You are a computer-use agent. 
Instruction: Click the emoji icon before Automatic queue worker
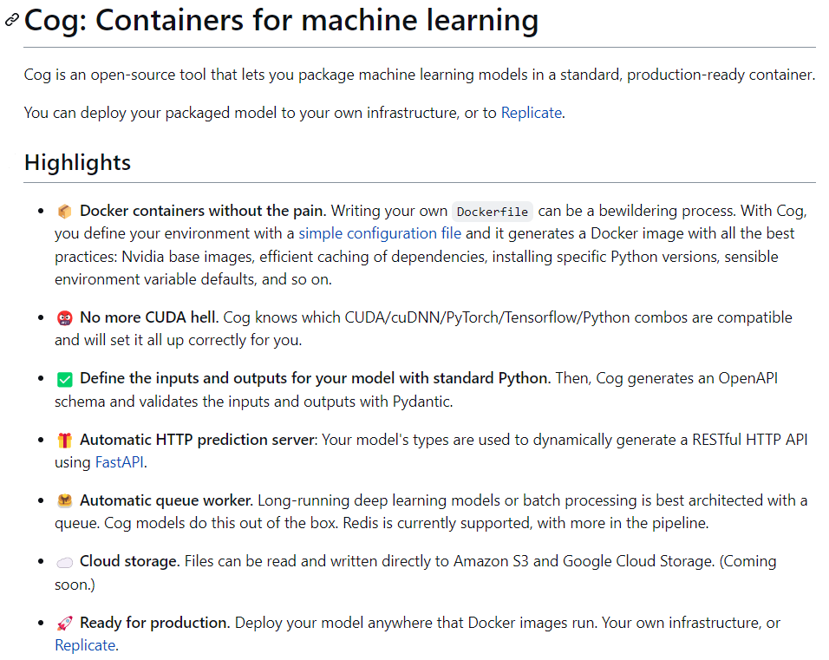(x=64, y=501)
